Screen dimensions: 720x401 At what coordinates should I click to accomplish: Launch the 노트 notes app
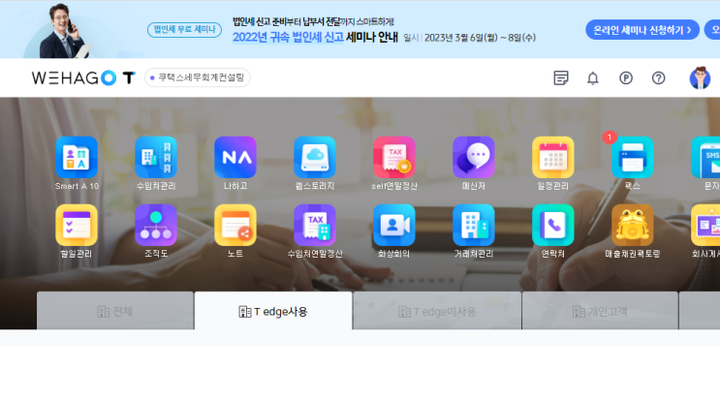(235, 226)
